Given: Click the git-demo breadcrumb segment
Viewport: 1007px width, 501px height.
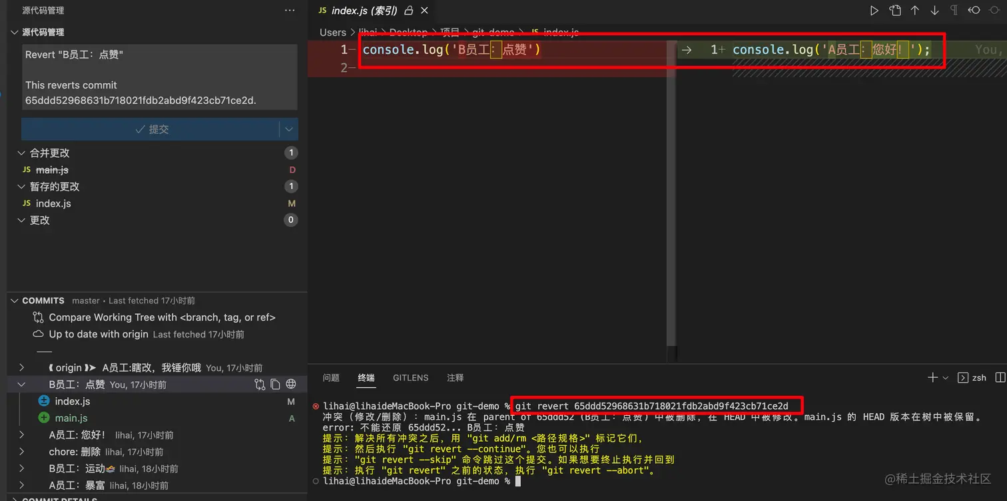Looking at the screenshot, I should coord(494,32).
